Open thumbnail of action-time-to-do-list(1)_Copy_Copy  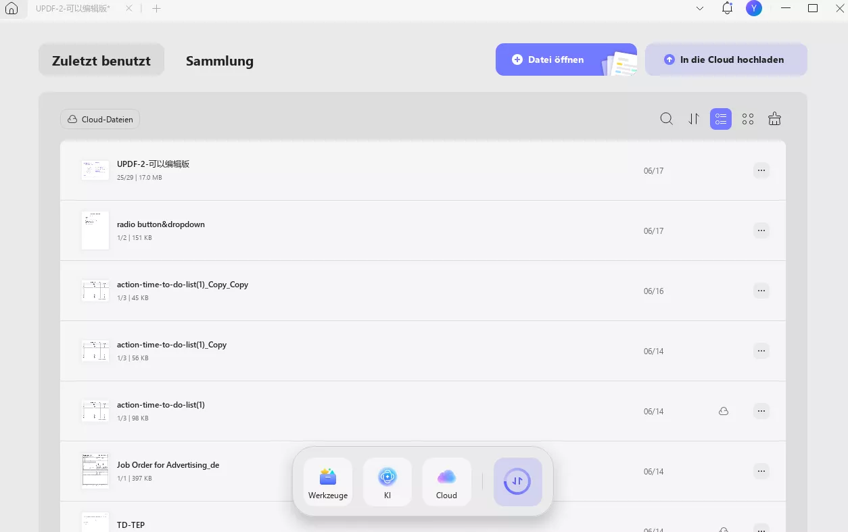click(95, 291)
